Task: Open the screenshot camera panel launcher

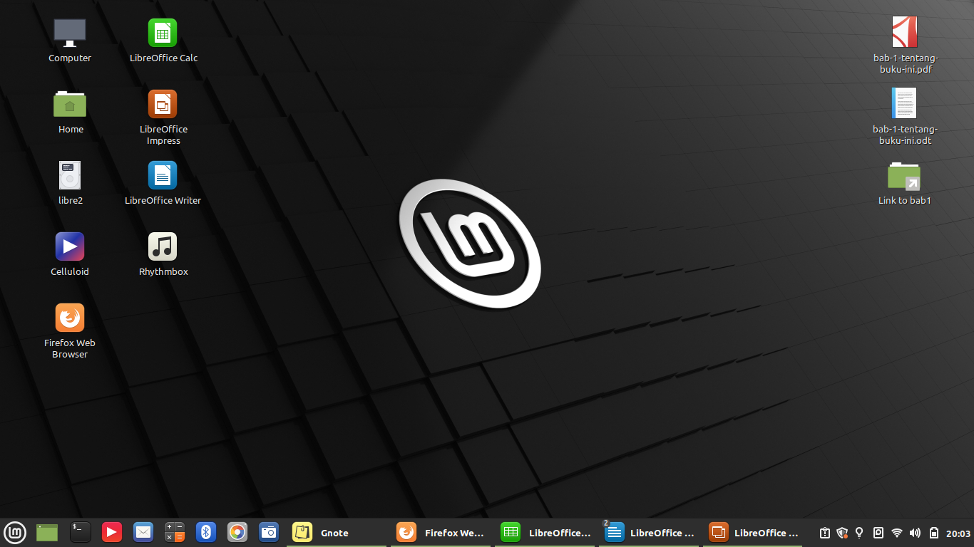Action: pos(269,532)
